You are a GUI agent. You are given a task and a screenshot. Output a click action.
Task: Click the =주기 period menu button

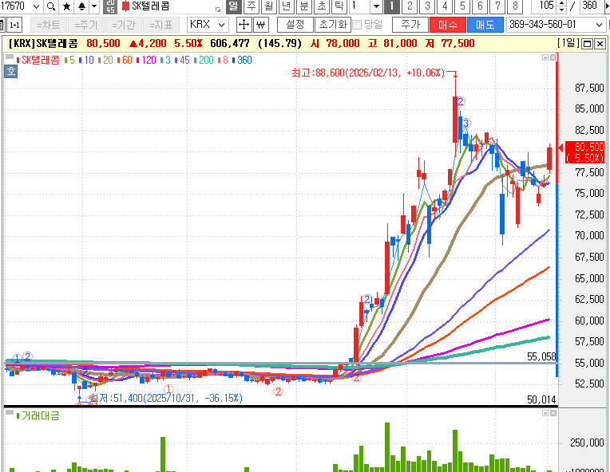86,26
